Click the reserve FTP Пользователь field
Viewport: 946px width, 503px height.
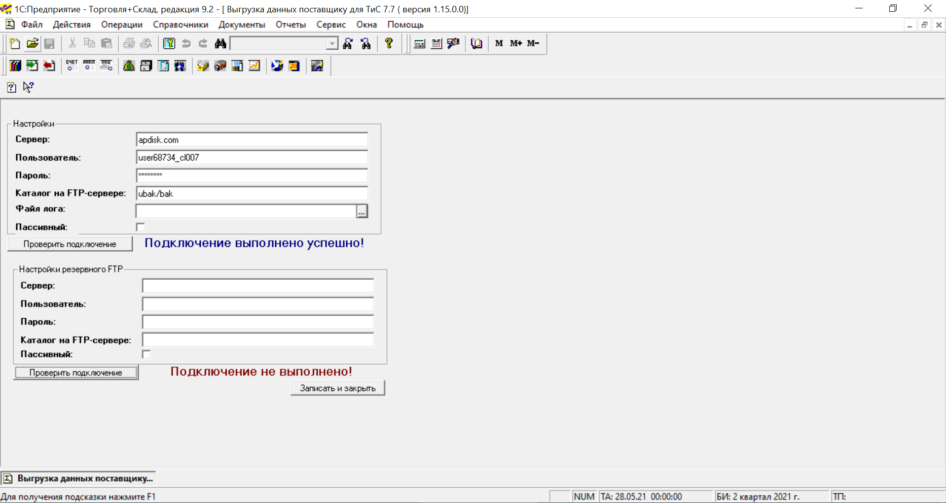coord(258,304)
